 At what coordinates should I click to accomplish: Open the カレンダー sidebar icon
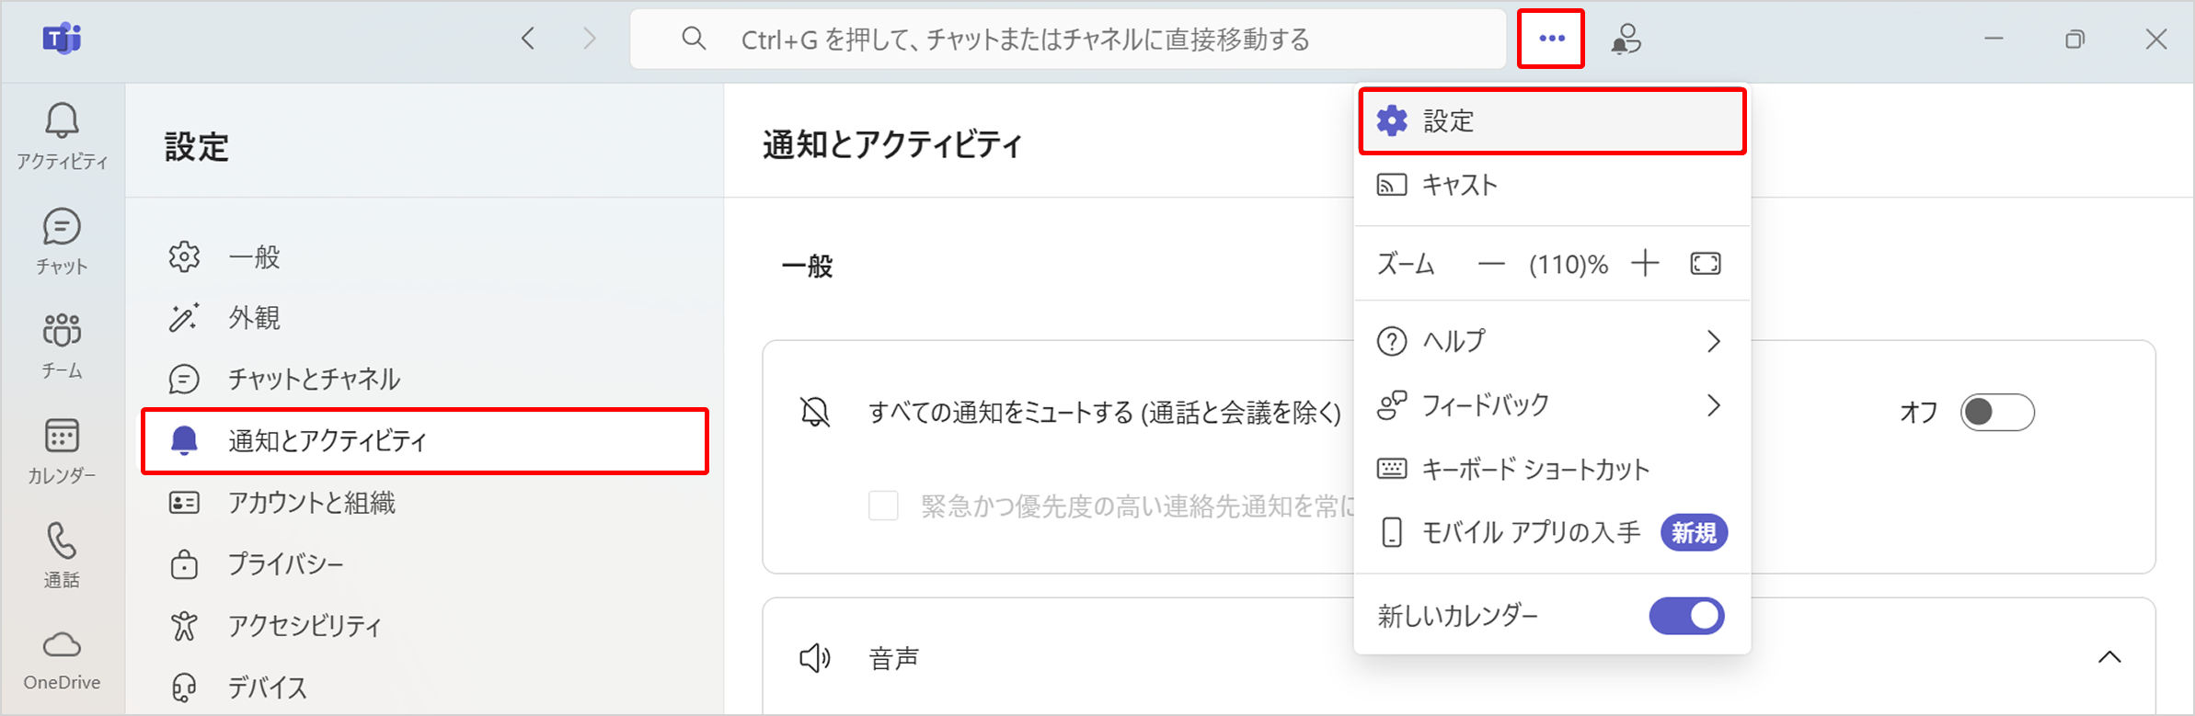pyautogui.click(x=62, y=449)
